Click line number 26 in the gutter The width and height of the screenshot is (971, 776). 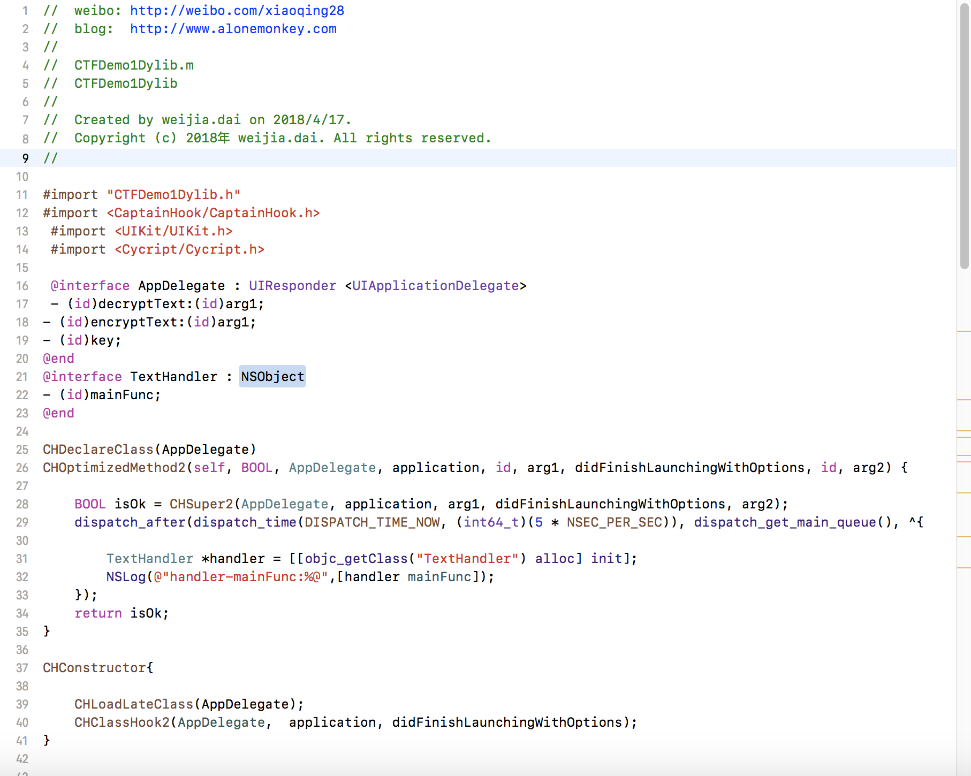22,468
